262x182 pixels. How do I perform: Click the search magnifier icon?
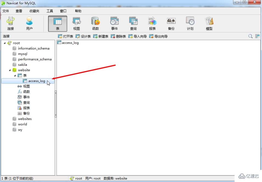(x=250, y=36)
